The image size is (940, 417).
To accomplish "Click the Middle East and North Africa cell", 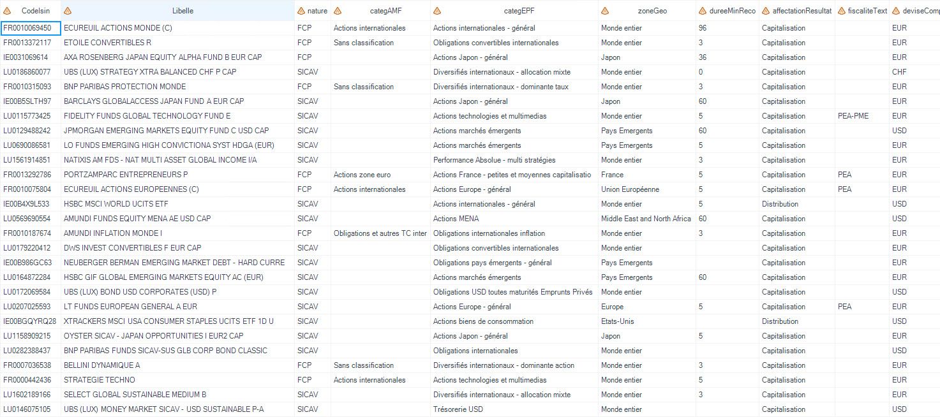I will (x=647, y=219).
